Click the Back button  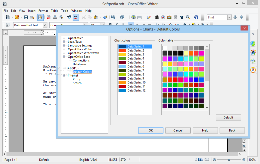[232, 130]
